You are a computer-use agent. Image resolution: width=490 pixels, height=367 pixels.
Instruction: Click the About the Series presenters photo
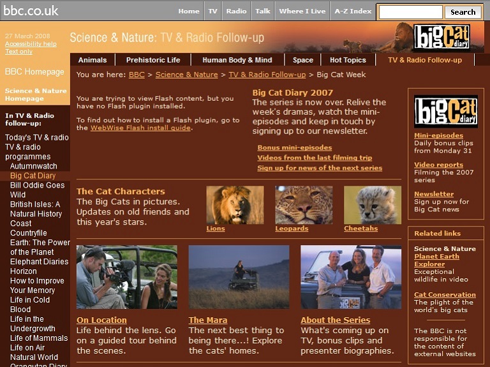click(351, 277)
